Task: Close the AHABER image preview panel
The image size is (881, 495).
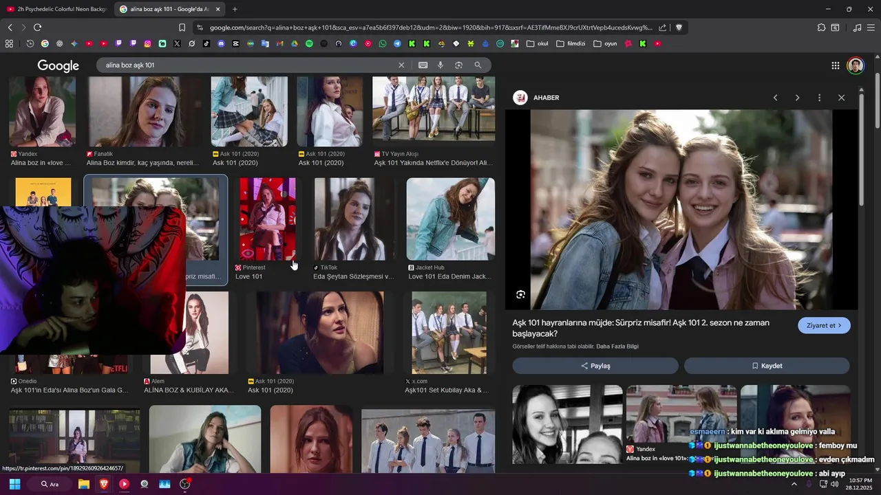Action: (x=841, y=98)
